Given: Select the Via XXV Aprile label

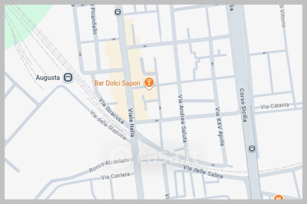Looking at the screenshot, I should tap(220, 127).
